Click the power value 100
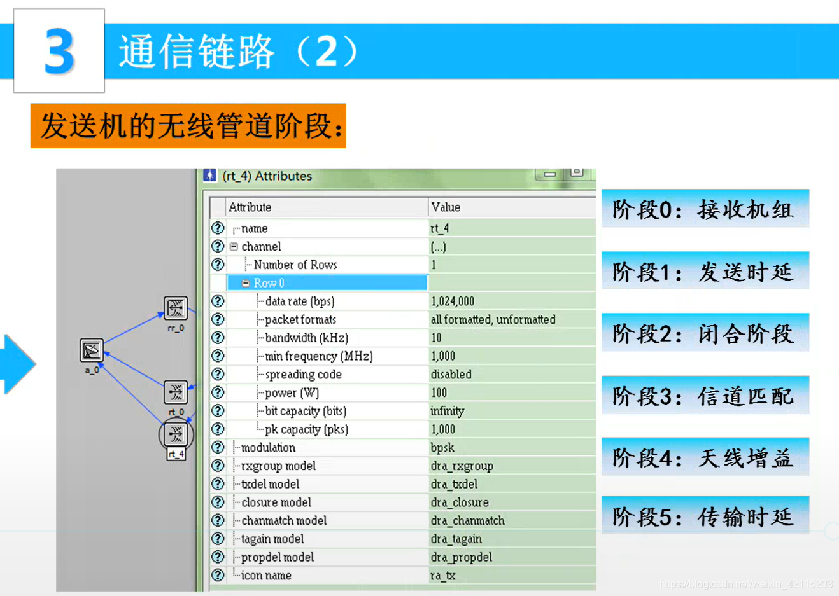 439,392
